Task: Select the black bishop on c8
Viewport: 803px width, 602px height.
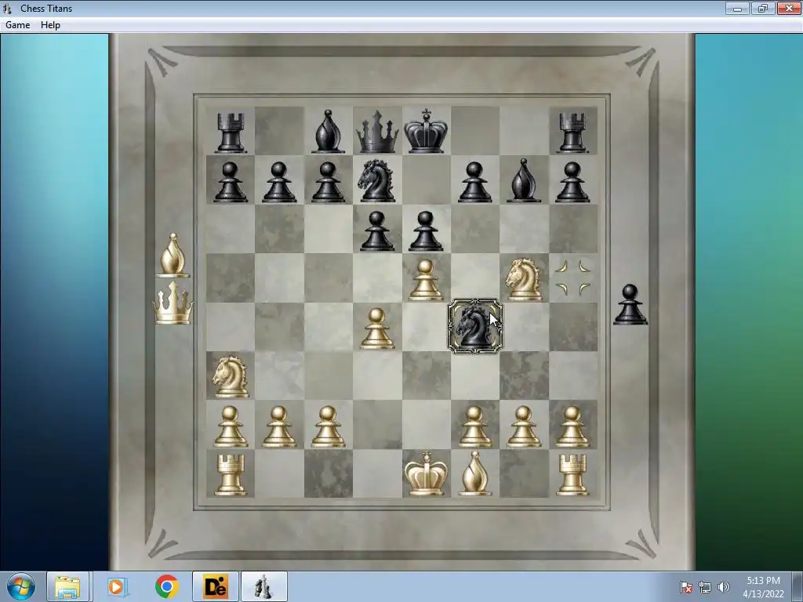Action: coord(328,132)
